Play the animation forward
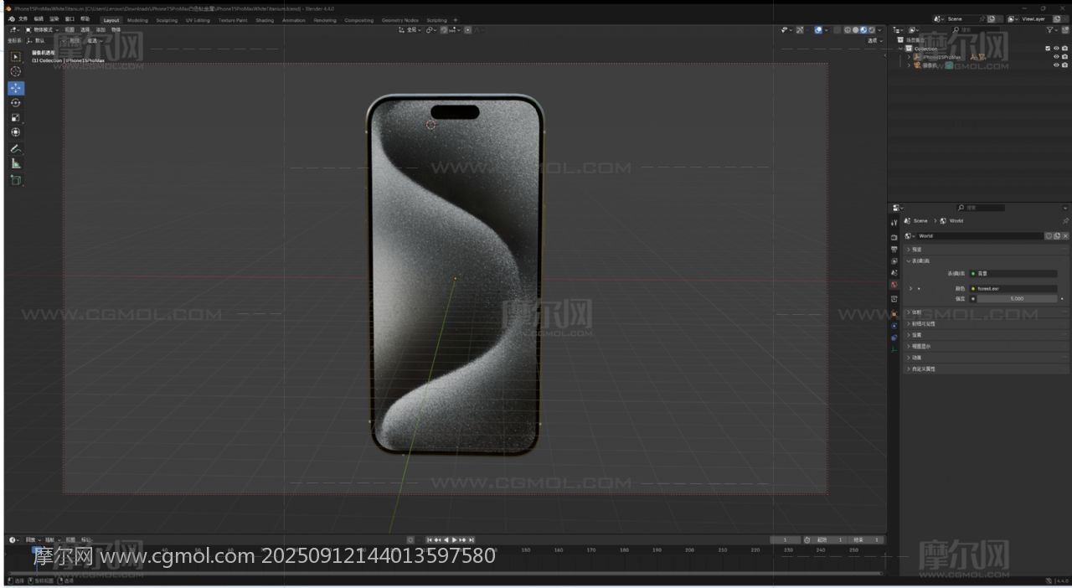1072x588 pixels. (x=454, y=539)
